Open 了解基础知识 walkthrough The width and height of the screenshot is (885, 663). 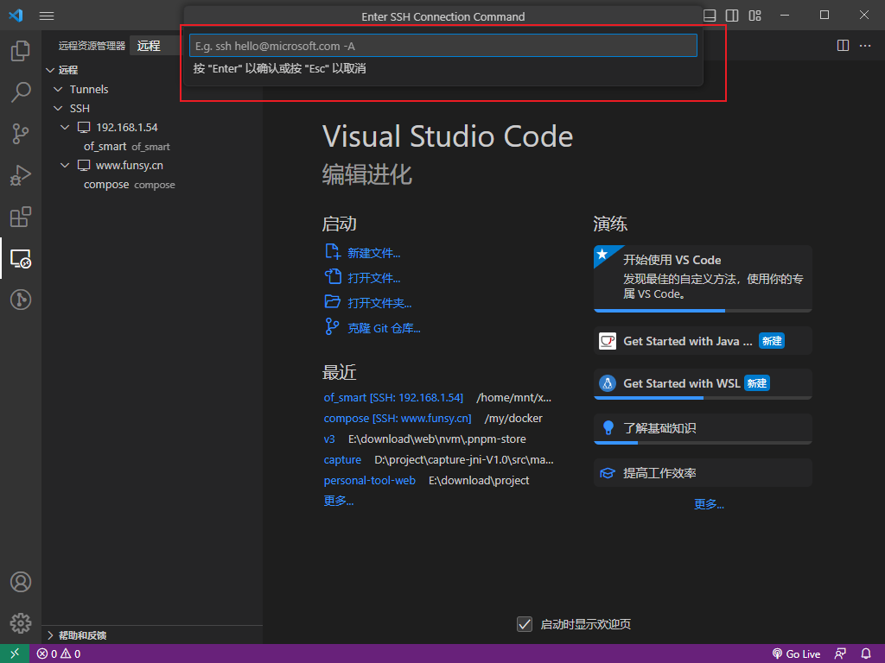[703, 428]
